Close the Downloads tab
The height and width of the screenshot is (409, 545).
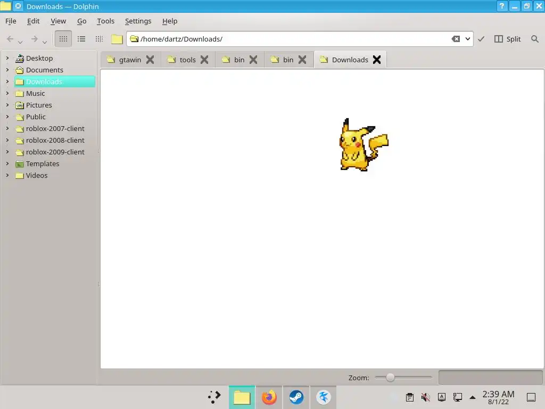click(x=377, y=60)
